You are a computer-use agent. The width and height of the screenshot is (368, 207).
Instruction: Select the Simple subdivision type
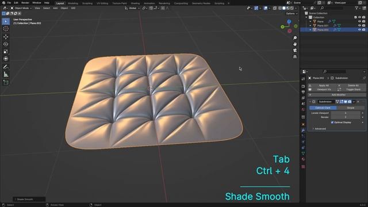pos(350,108)
